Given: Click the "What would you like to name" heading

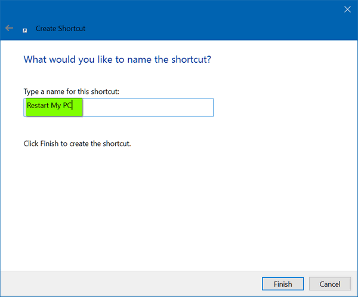Looking at the screenshot, I should (x=88, y=59).
